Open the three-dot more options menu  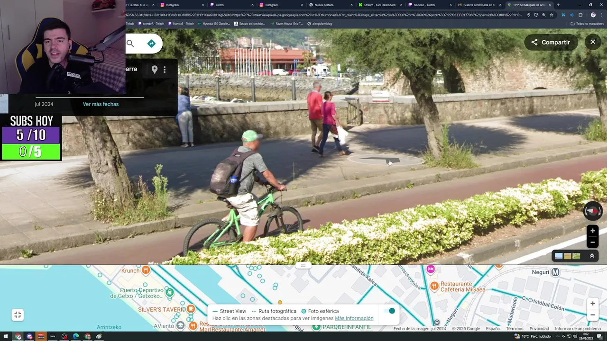click(165, 70)
